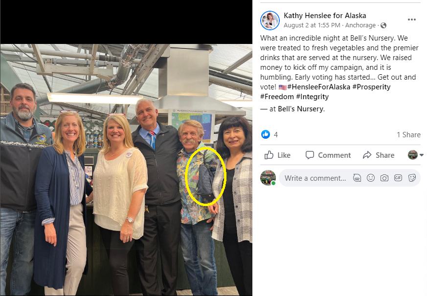Open the three-dot post options menu
Screen dimensions: 427x296
coord(411,20)
